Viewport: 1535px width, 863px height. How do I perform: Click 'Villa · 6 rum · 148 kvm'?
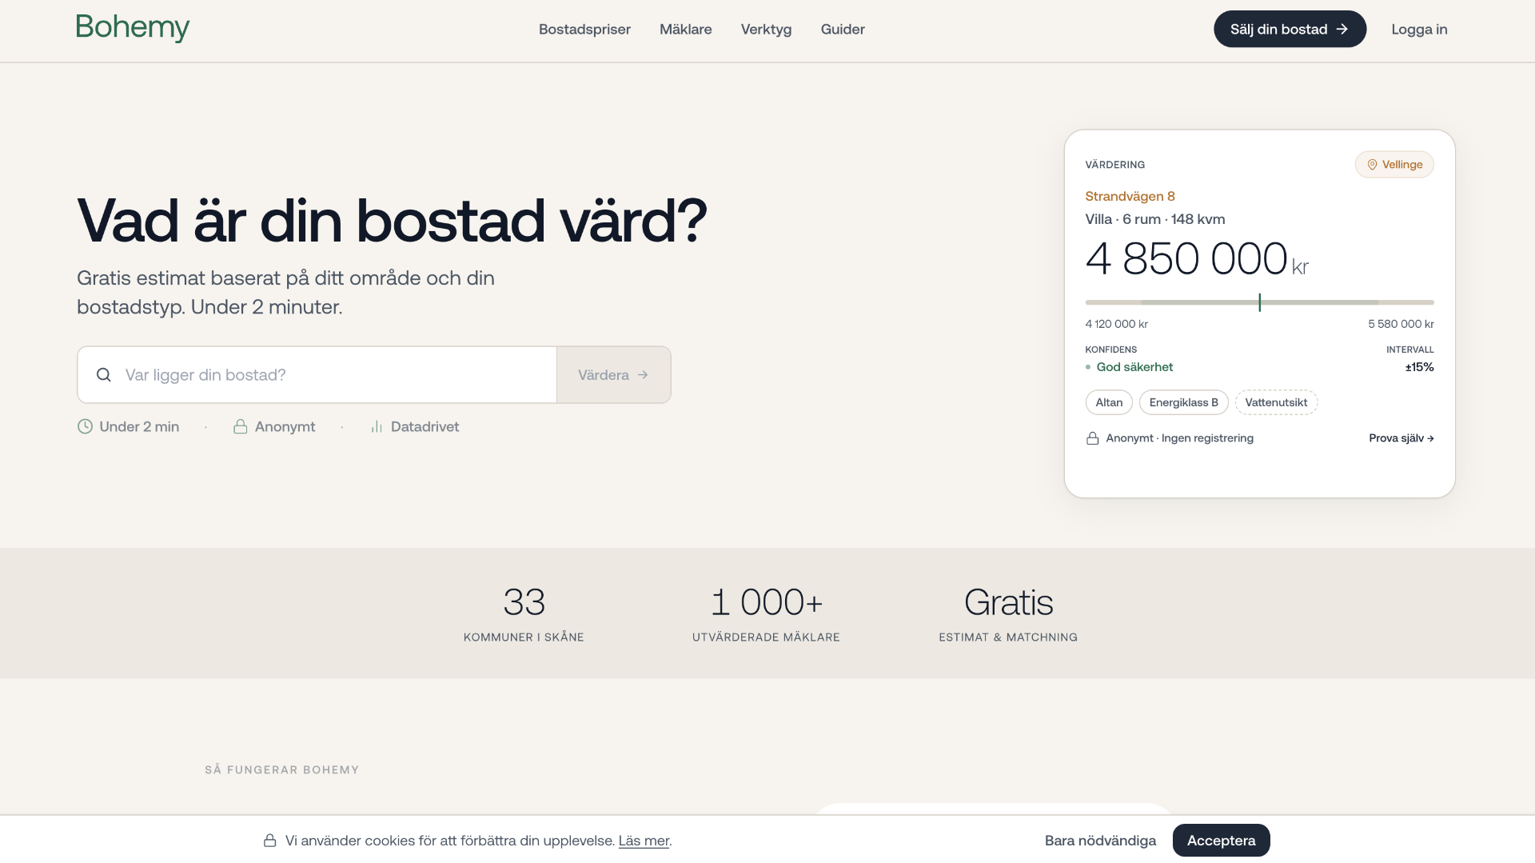tap(1154, 219)
